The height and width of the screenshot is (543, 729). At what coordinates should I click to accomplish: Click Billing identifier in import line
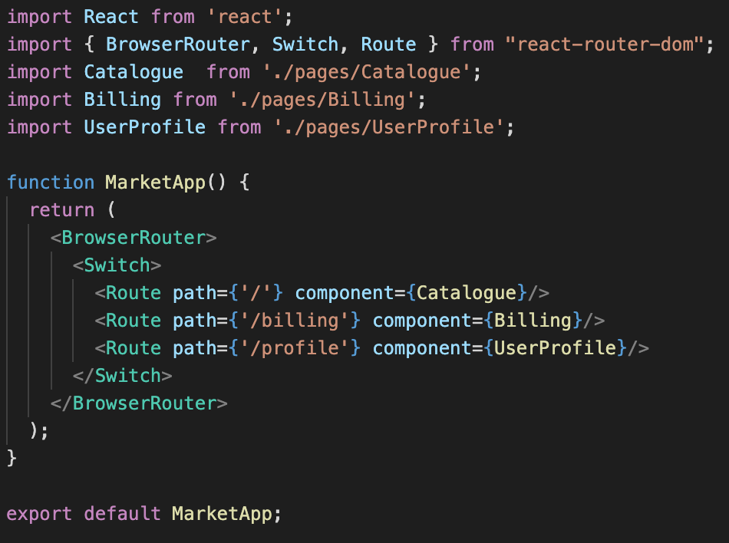[123, 100]
